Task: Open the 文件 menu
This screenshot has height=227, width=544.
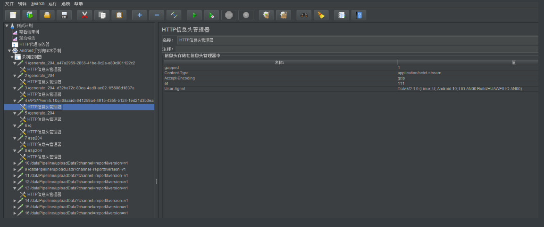Action: 9,3
